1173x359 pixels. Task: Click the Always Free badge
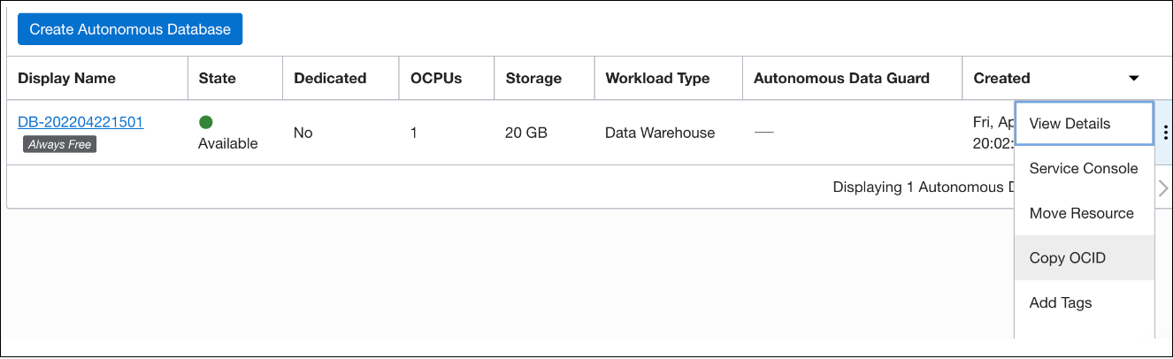59,144
